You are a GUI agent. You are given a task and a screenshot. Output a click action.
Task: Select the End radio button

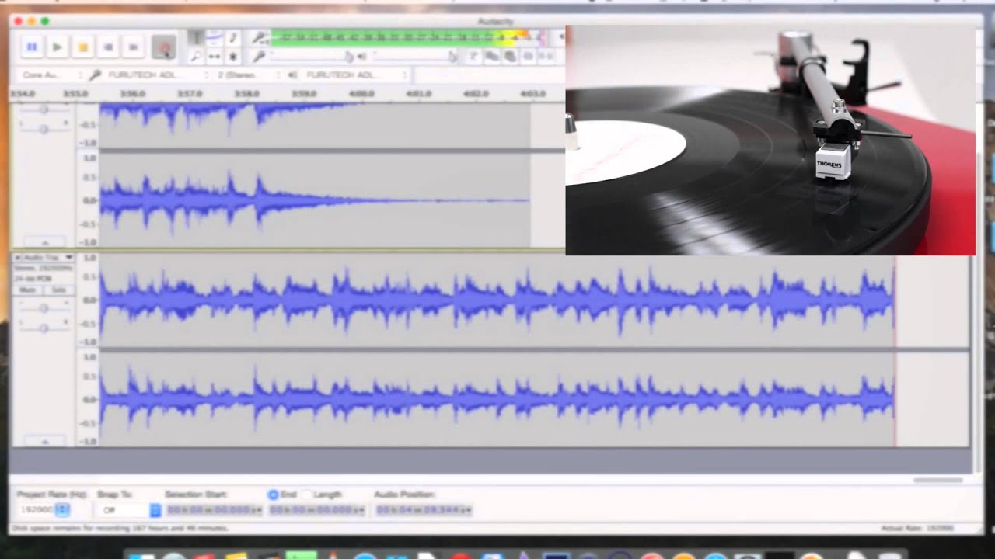pyautogui.click(x=273, y=495)
